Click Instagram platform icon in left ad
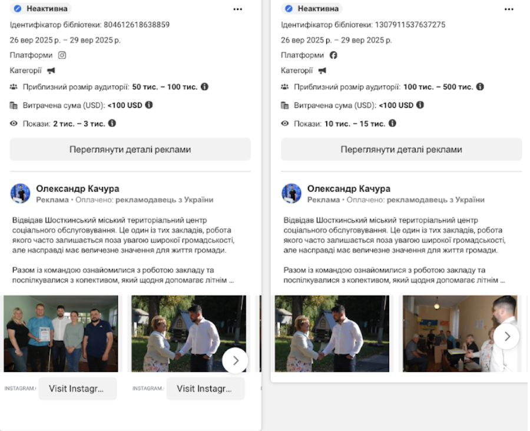The image size is (530, 431). point(62,55)
